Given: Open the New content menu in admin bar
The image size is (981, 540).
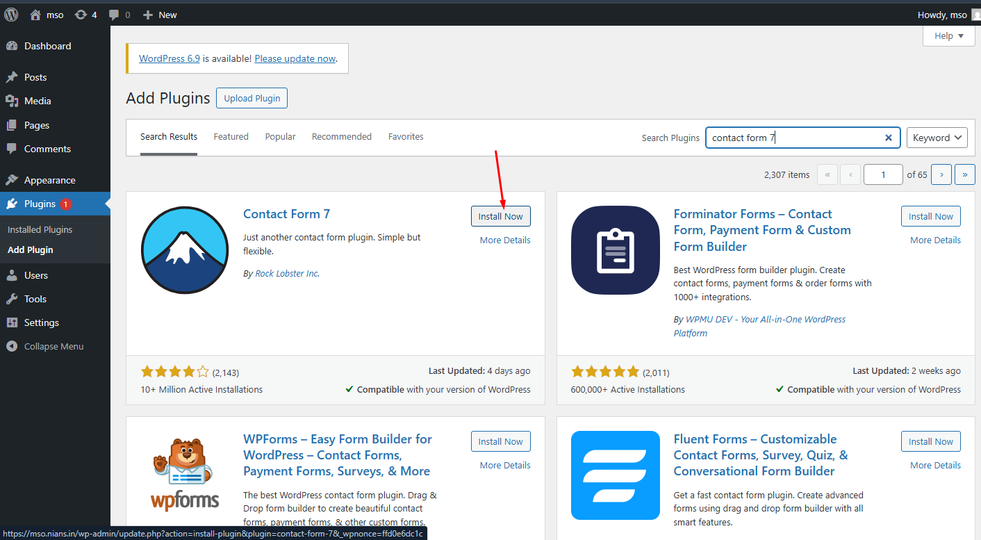Looking at the screenshot, I should 160,15.
